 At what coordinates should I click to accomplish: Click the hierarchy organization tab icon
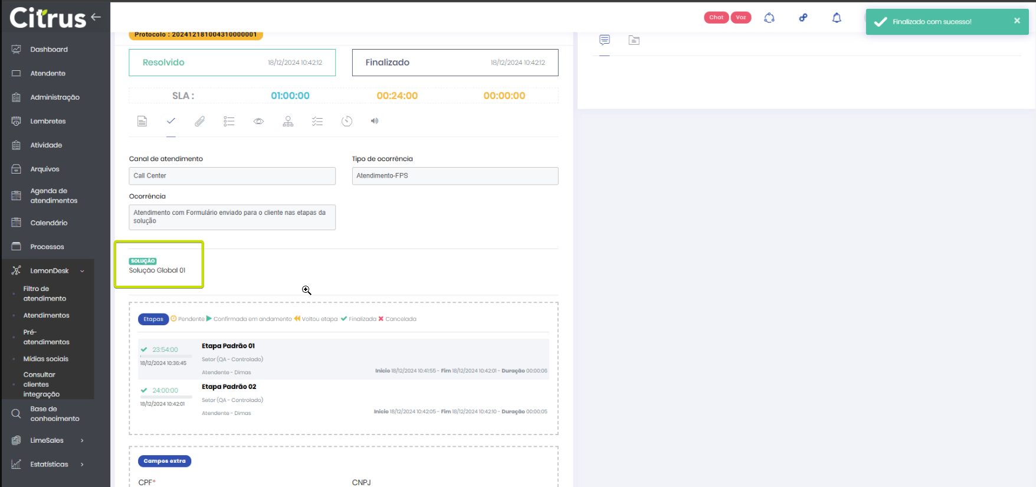click(288, 121)
